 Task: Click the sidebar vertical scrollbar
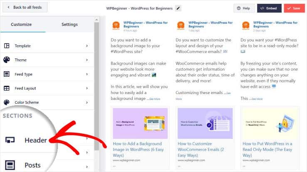pos(97,86)
